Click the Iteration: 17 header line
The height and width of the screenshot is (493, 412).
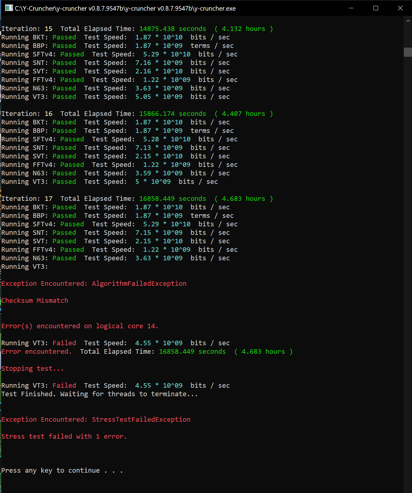coord(137,199)
